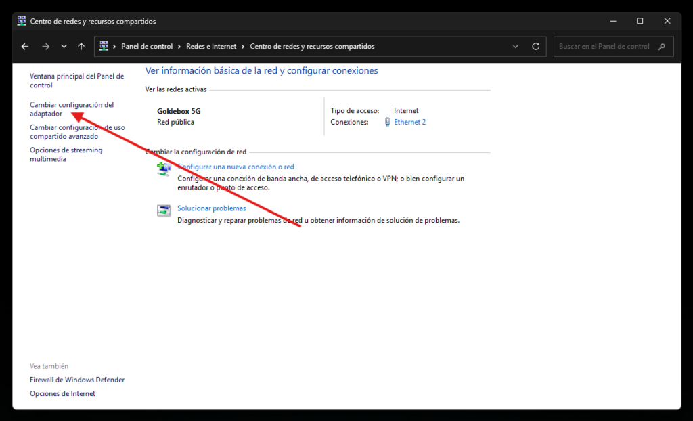
Task: Open the recent locations dropdown
Action: click(64, 47)
